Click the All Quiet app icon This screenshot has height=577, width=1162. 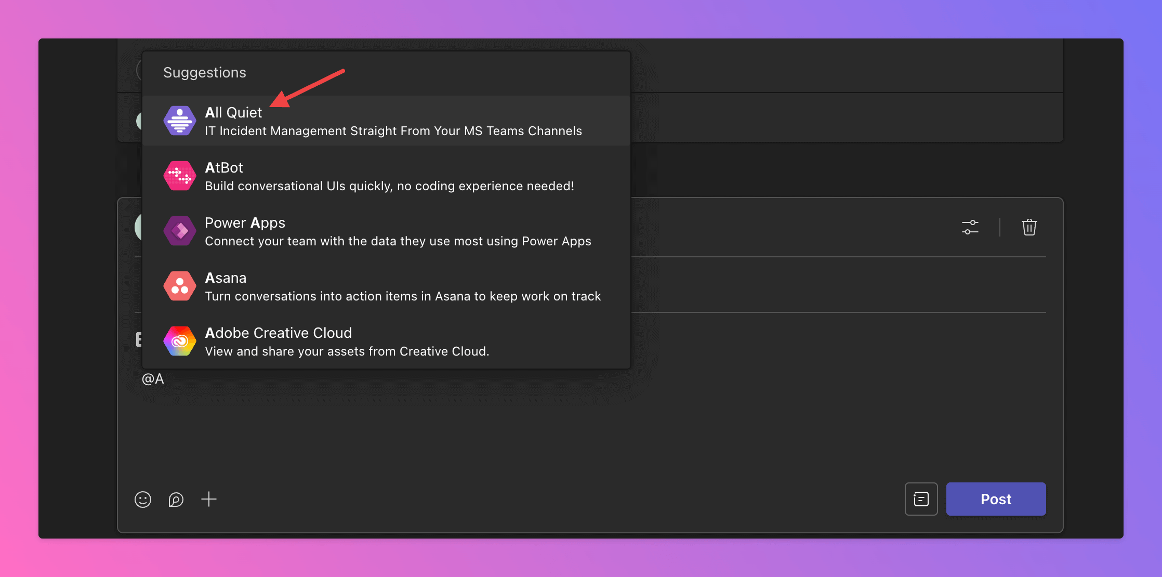click(x=180, y=121)
